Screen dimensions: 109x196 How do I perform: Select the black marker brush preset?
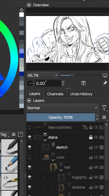click(x=9, y=147)
